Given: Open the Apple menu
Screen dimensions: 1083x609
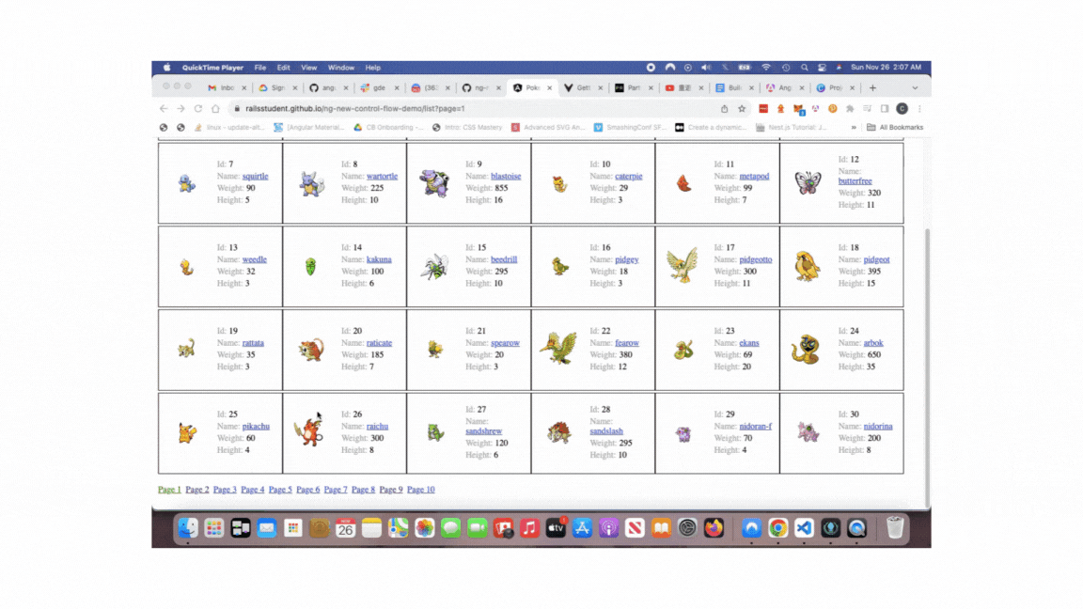Looking at the screenshot, I should click(x=167, y=68).
